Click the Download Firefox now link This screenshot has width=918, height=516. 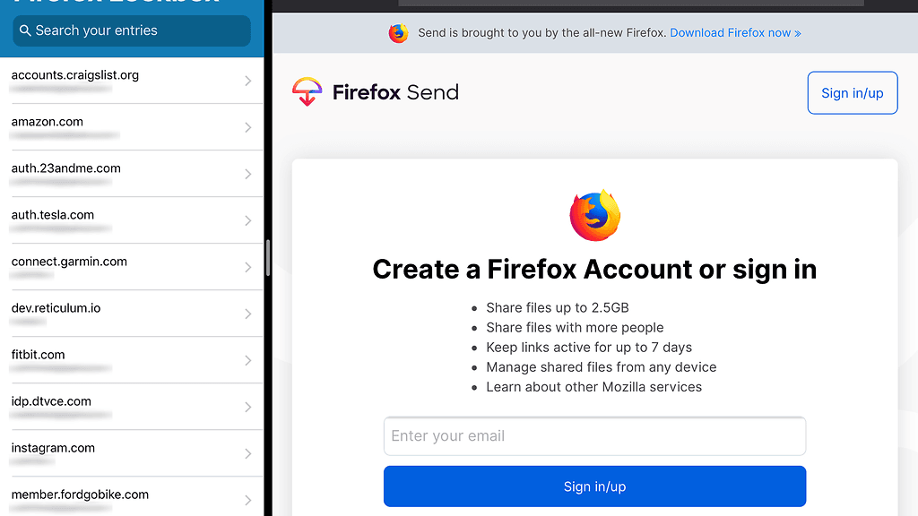pos(735,33)
